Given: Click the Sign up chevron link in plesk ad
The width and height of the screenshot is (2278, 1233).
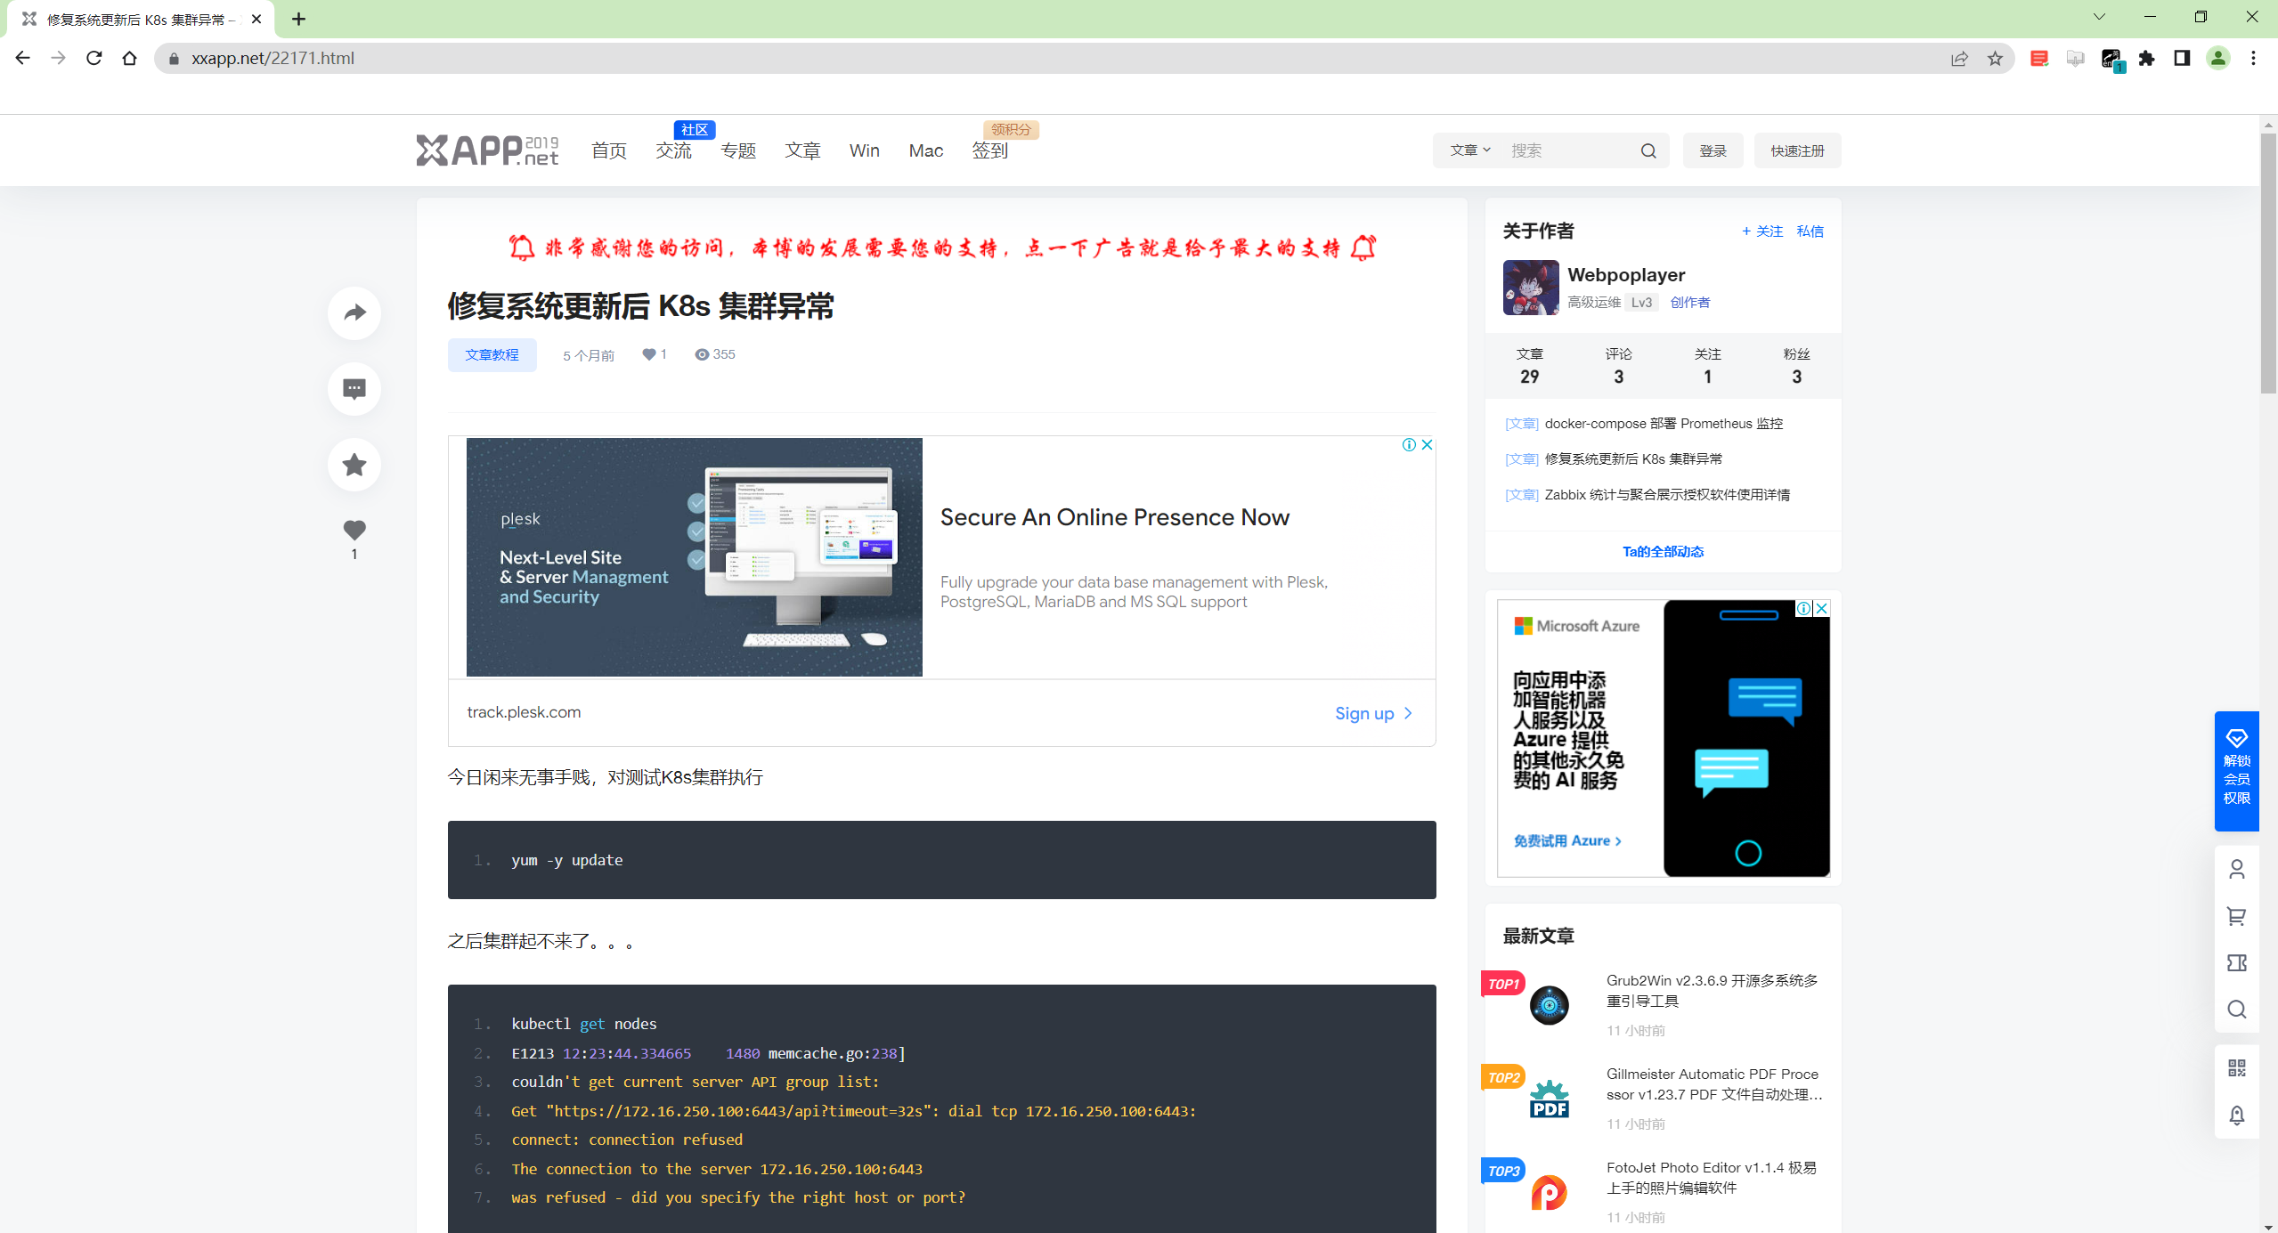Looking at the screenshot, I should click(1373, 713).
